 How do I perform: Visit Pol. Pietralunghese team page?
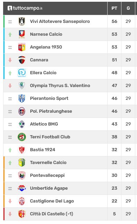point(51,111)
